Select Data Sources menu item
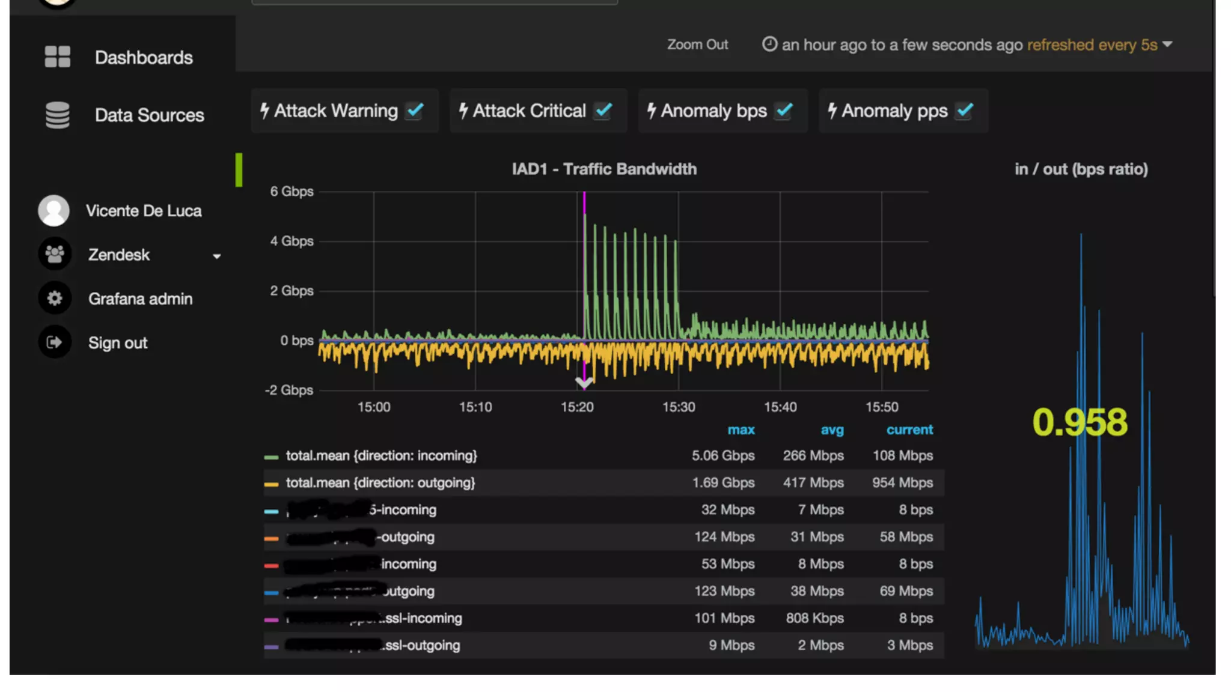 click(x=149, y=115)
